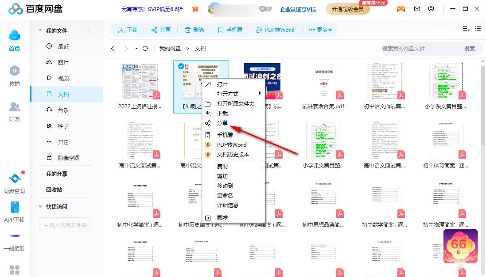Open the 好友 friends icon
This screenshot has width=486, height=277.
click(x=14, y=106)
